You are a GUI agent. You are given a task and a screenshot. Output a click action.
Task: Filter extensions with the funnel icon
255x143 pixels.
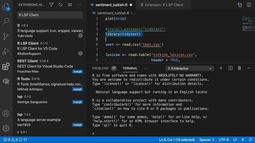point(51,5)
